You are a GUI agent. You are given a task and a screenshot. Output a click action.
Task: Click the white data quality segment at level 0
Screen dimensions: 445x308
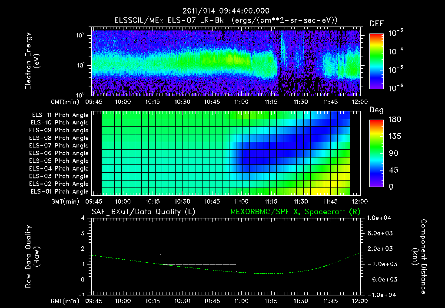(293, 280)
